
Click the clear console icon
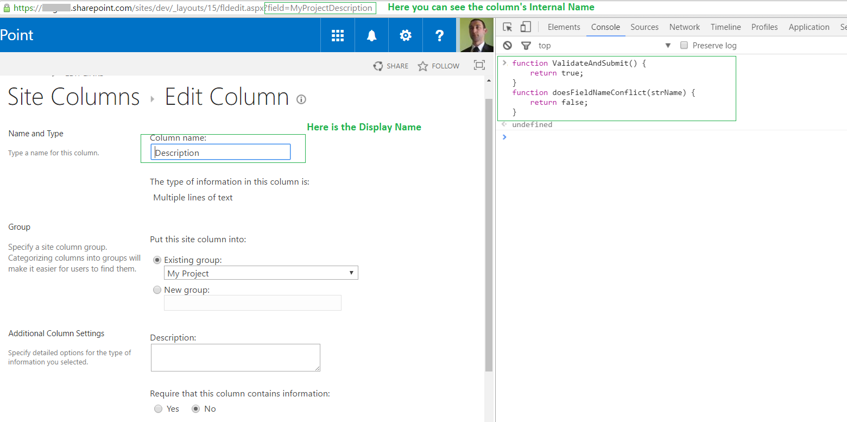(x=508, y=46)
